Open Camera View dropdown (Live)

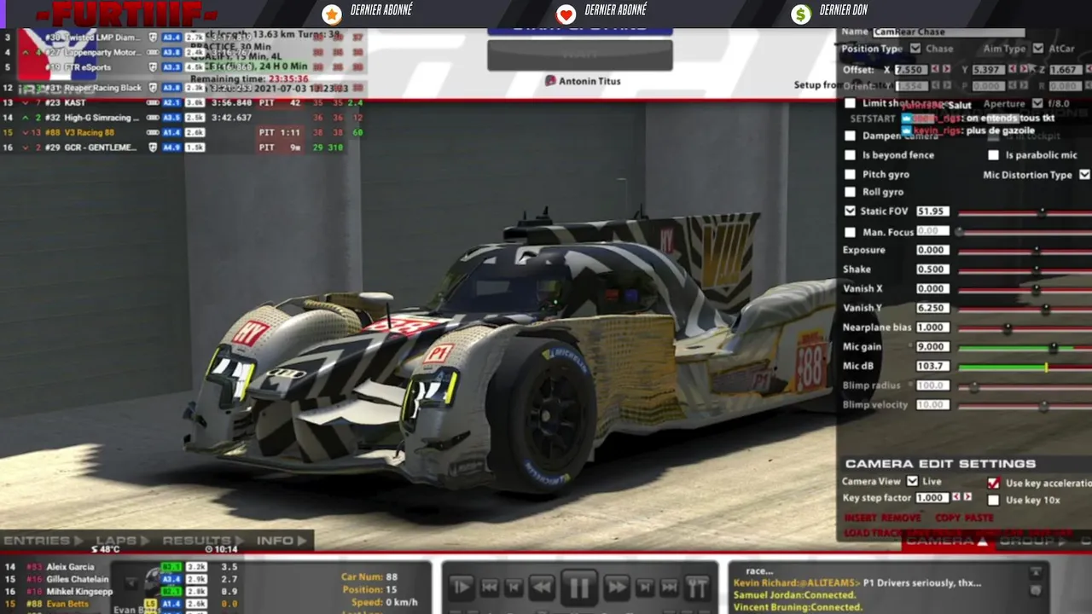(x=912, y=481)
